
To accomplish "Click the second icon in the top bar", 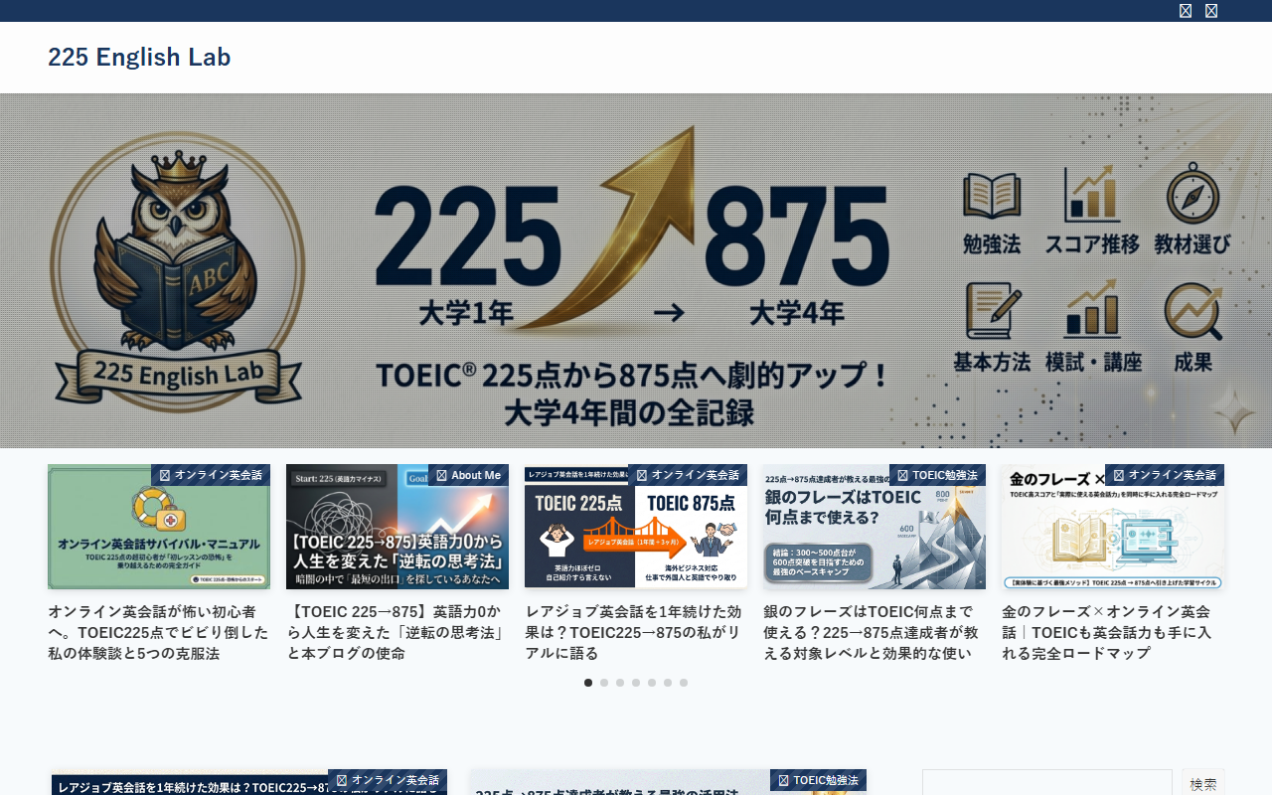I will (1211, 11).
